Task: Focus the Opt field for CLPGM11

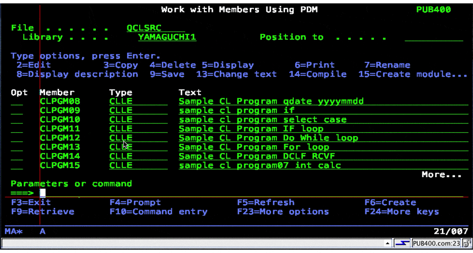Action: [x=17, y=129]
